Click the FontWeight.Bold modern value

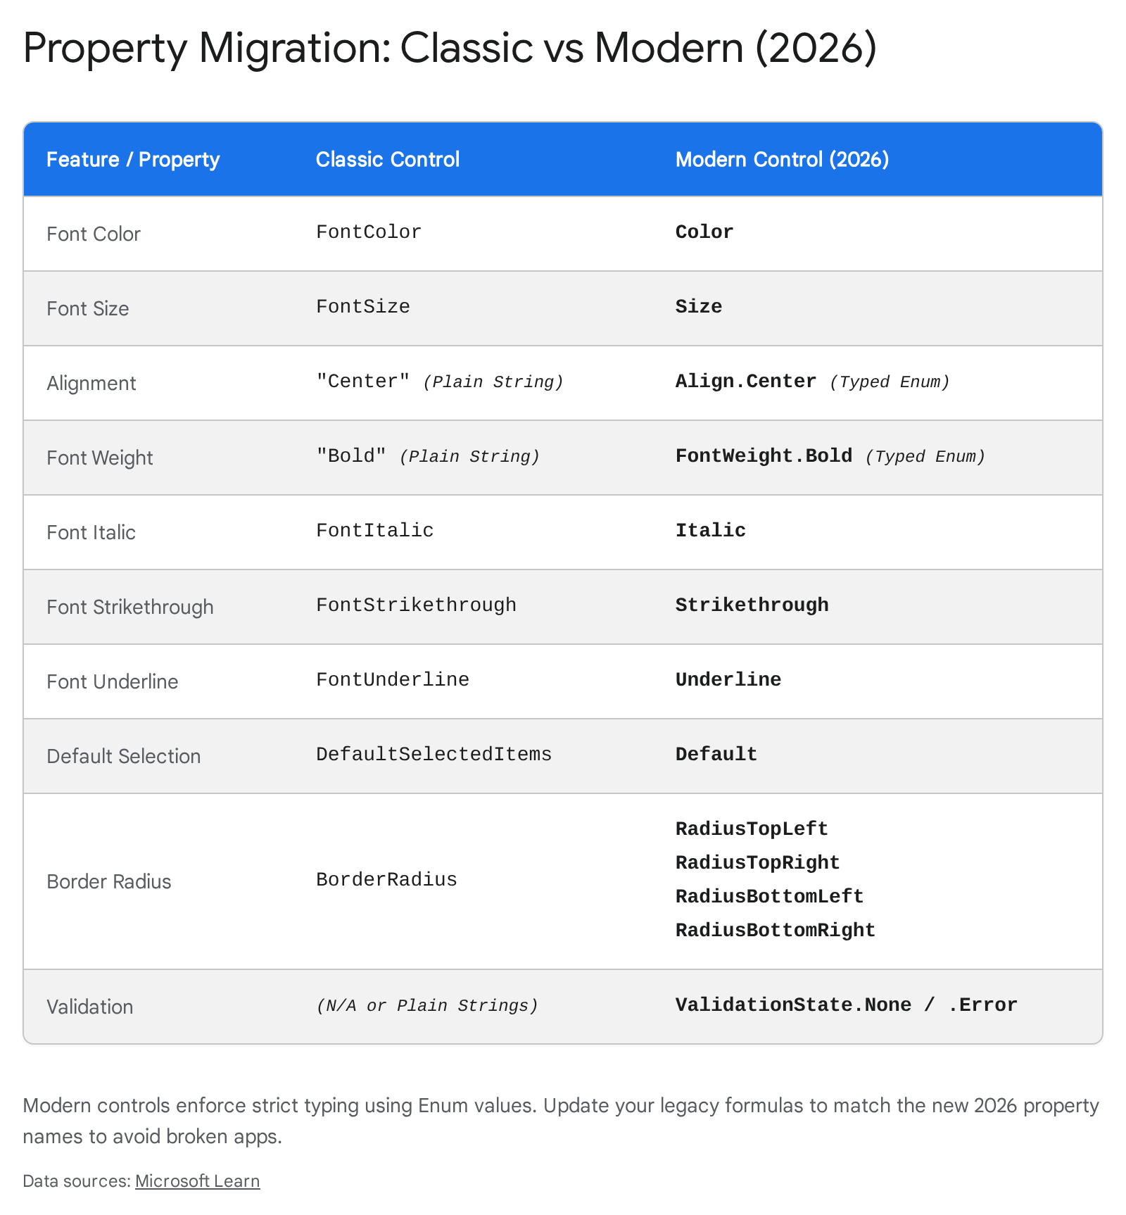coord(764,456)
